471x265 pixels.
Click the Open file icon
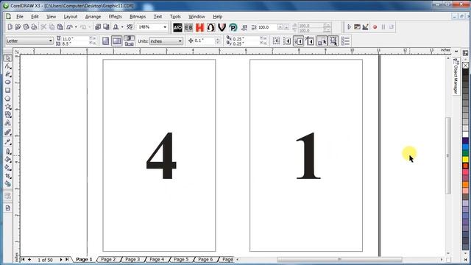coord(18,27)
